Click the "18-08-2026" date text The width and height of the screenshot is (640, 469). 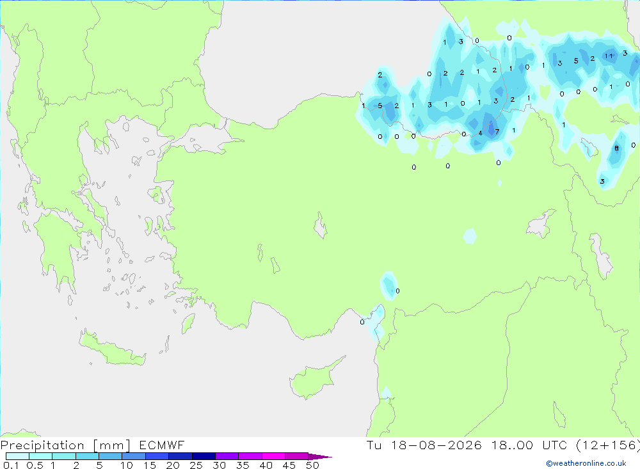(436, 445)
